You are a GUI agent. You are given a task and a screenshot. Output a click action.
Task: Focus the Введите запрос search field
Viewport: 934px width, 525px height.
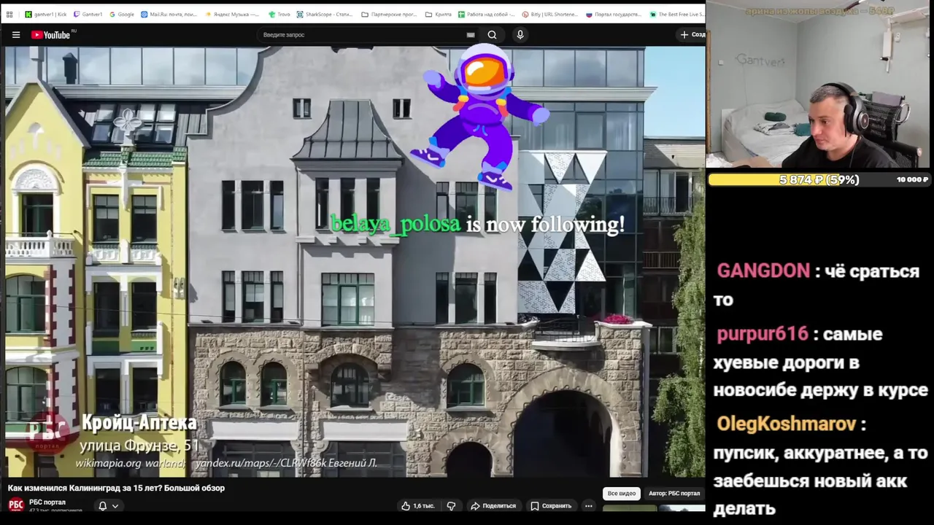[361, 35]
